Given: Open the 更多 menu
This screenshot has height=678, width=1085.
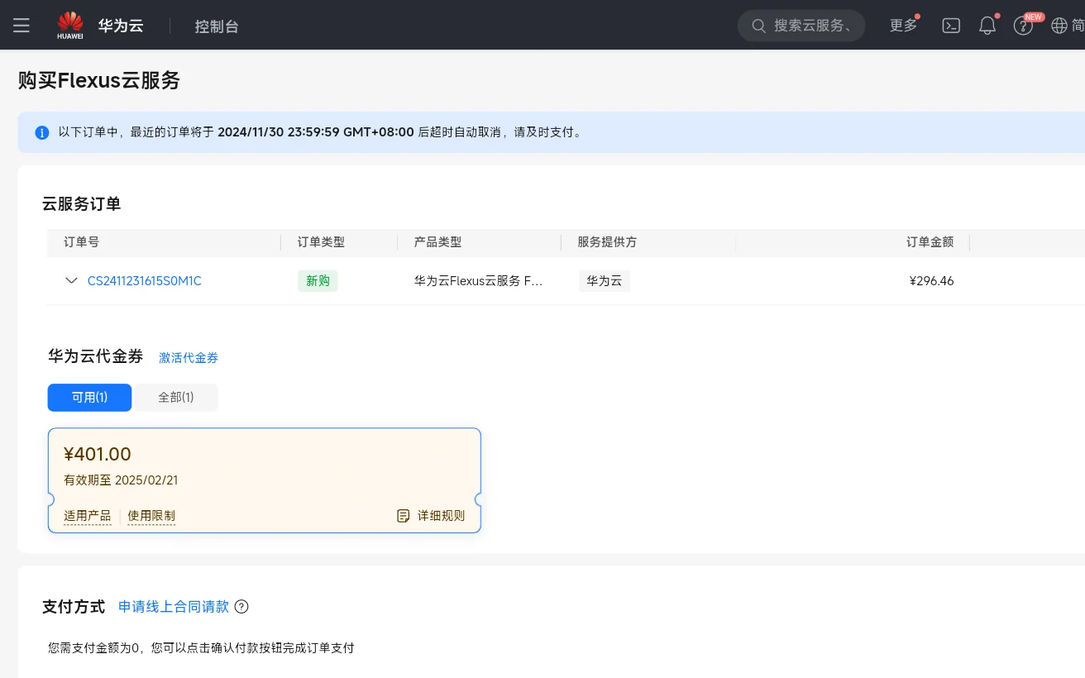Looking at the screenshot, I should pyautogui.click(x=903, y=26).
